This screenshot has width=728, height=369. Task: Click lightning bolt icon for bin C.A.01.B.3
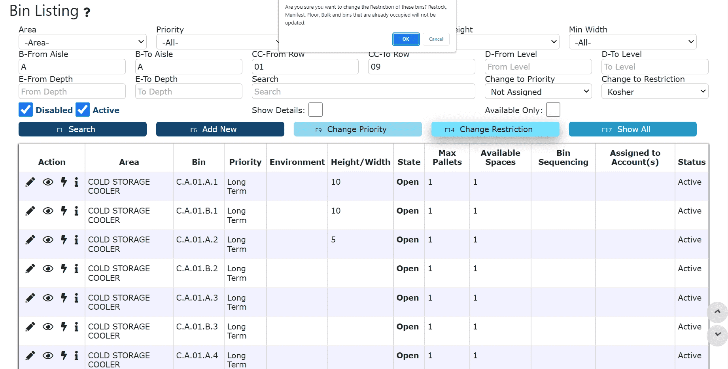[64, 327]
